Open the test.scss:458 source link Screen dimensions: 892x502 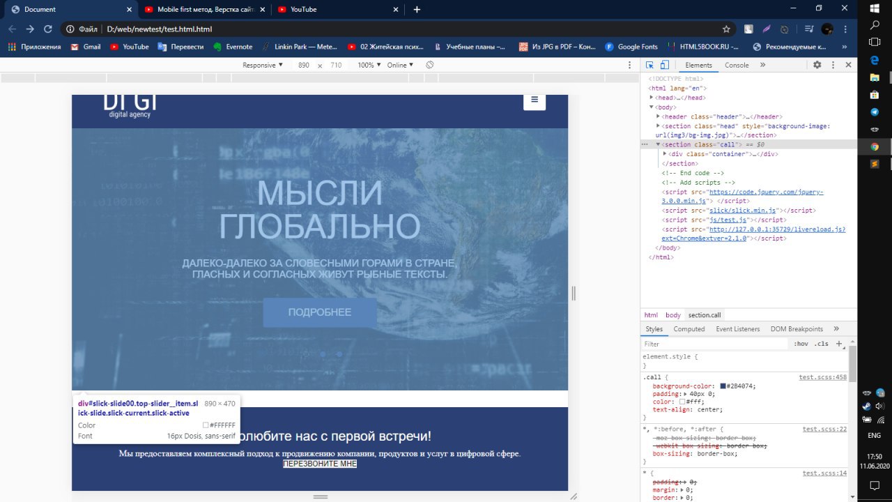[x=823, y=377]
